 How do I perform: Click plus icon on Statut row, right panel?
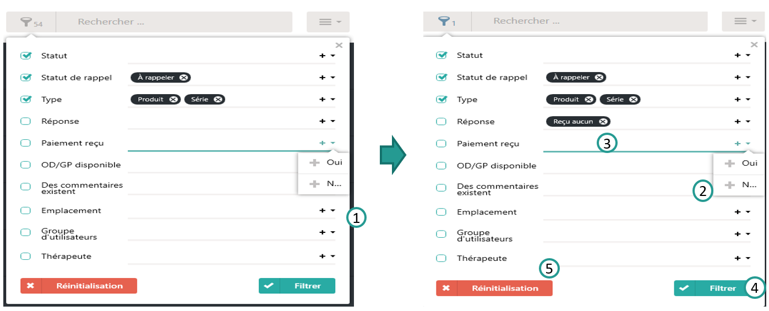[738, 55]
